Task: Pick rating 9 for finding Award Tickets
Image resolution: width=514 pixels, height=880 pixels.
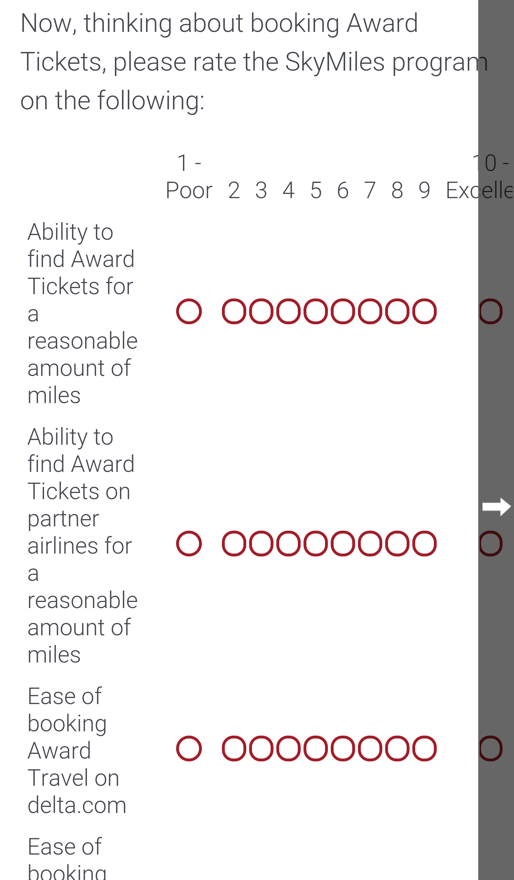Action: [x=425, y=311]
